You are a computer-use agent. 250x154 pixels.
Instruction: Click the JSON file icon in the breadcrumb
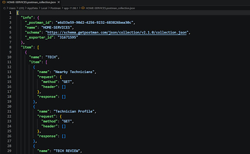(83, 8)
